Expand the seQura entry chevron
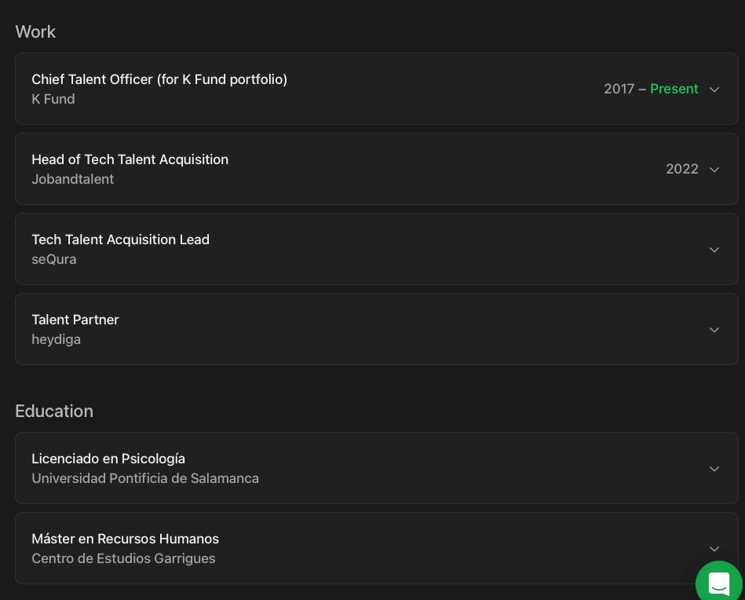 714,250
